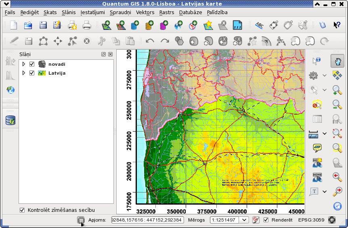Expand the Latvija layer tree

pyautogui.click(x=24, y=73)
